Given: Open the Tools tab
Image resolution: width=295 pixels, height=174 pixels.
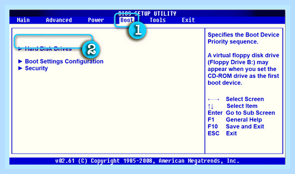Looking at the screenshot, I should (157, 20).
